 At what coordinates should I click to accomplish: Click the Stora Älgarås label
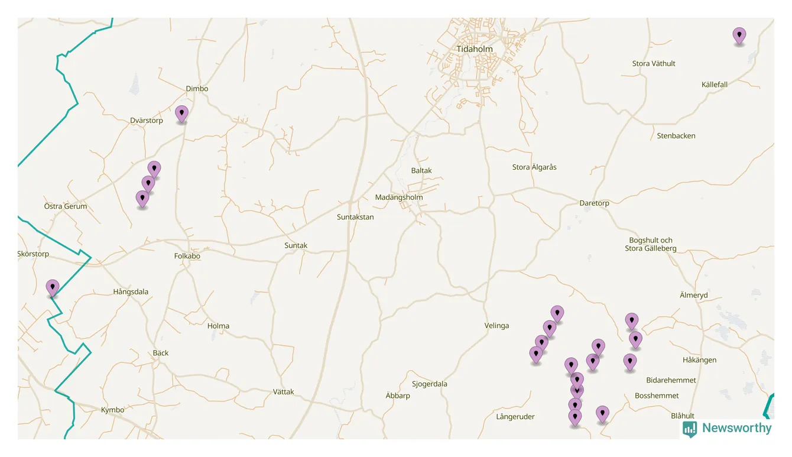click(x=534, y=167)
